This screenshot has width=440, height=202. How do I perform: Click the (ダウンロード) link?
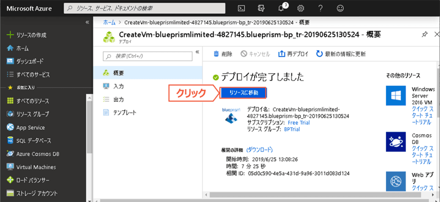[259, 150]
